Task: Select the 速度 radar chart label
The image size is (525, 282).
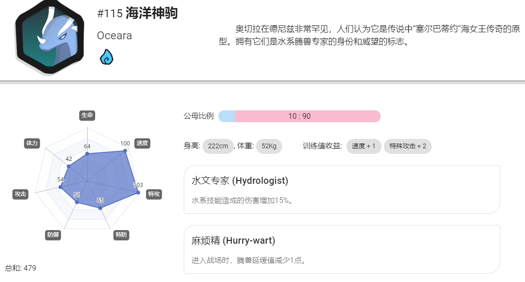Action: pyautogui.click(x=142, y=144)
